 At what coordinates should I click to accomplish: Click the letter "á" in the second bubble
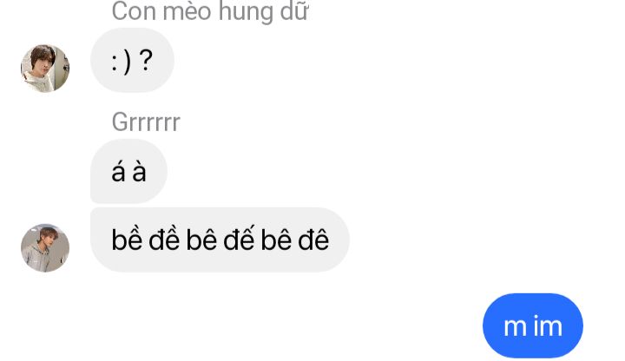[x=118, y=171]
